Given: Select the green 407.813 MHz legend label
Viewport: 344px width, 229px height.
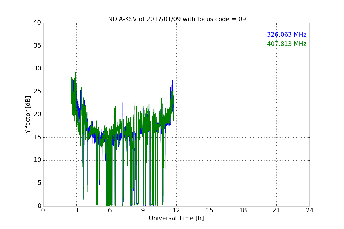Looking at the screenshot, I should coord(287,44).
